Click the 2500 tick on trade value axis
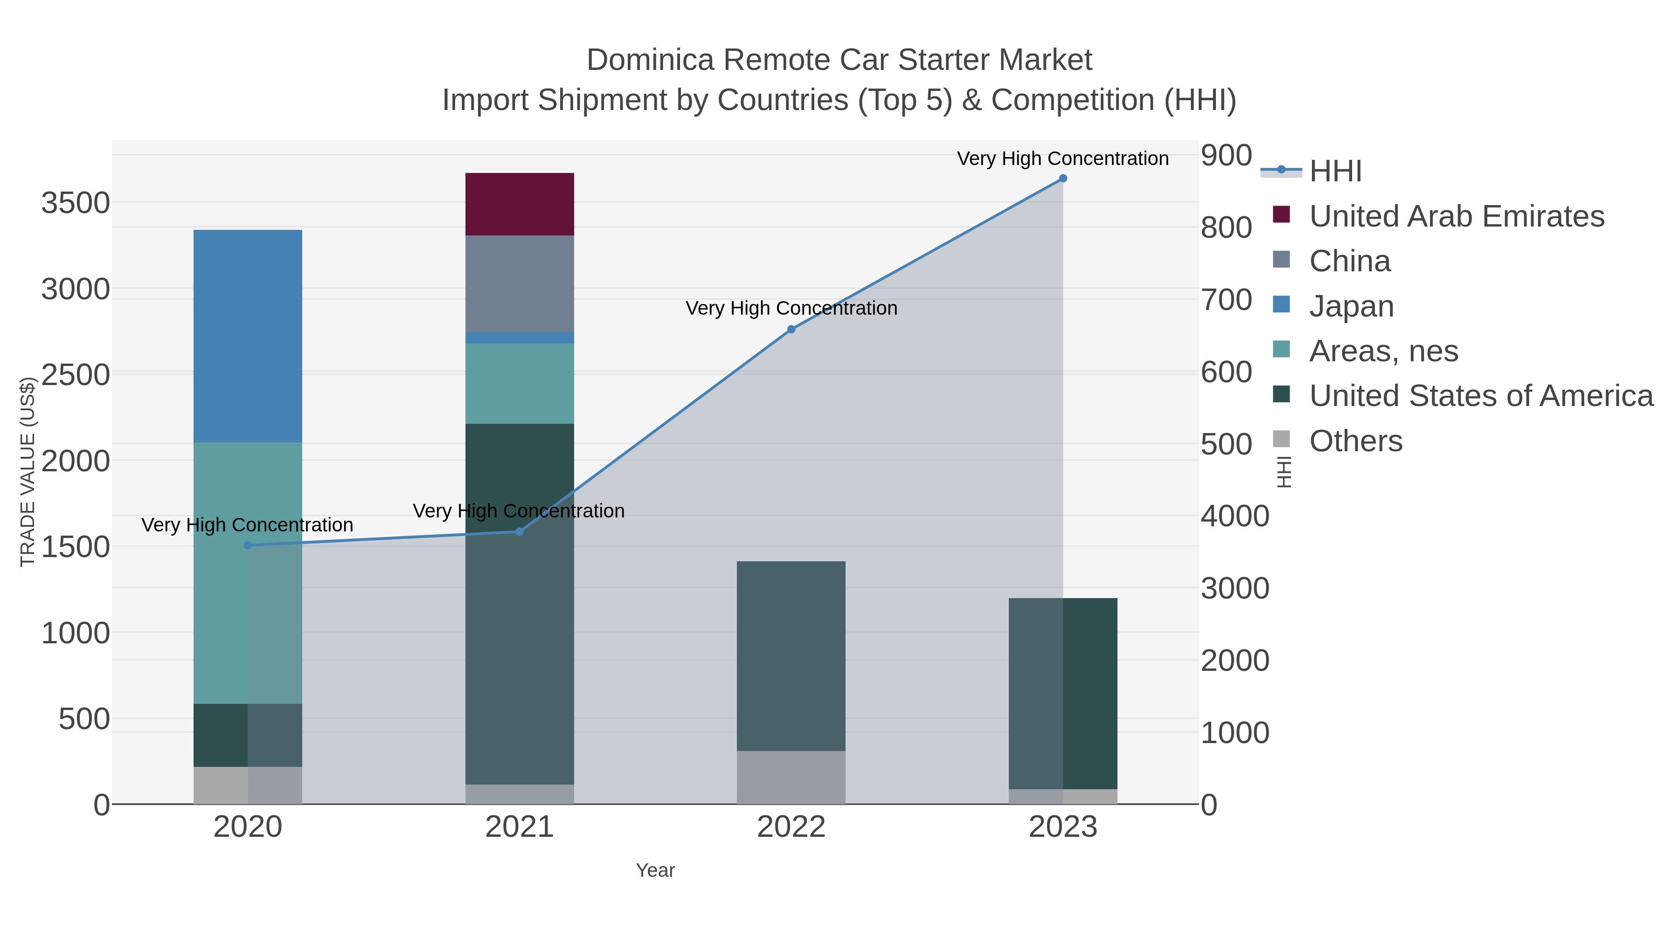The width and height of the screenshot is (1679, 944). pyautogui.click(x=76, y=375)
